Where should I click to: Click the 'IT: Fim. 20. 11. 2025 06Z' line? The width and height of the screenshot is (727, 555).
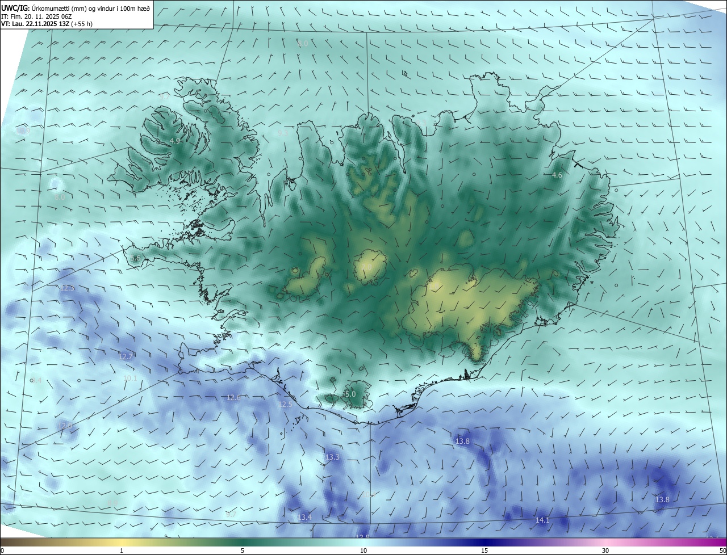click(x=36, y=16)
